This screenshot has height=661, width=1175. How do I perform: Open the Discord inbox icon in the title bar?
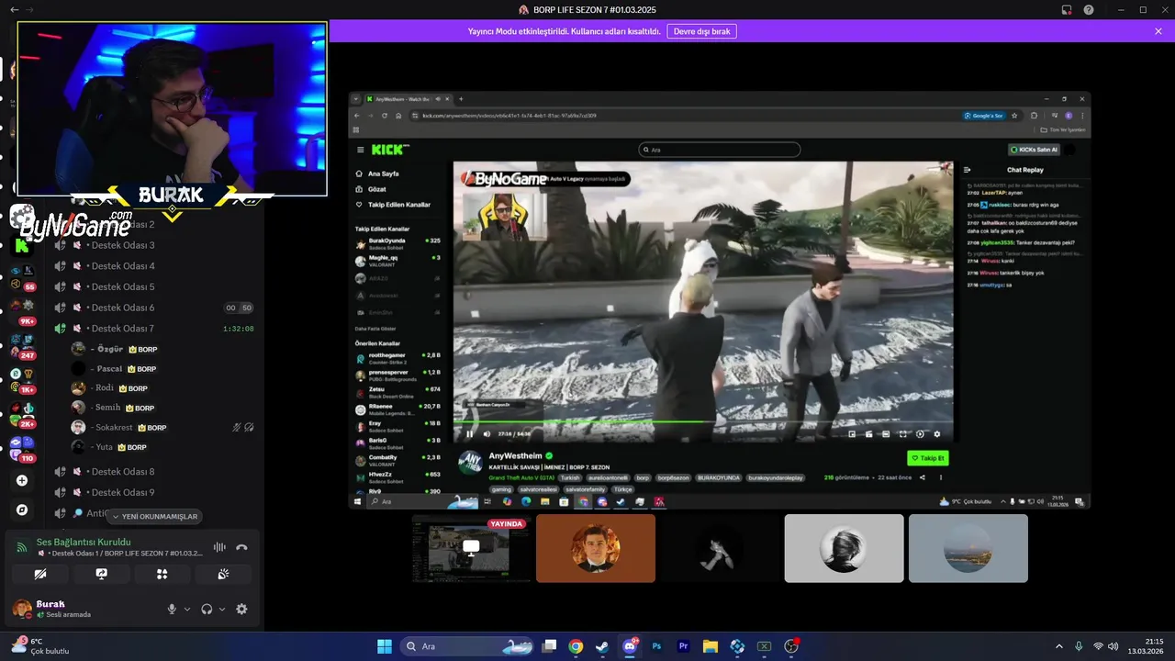[x=1067, y=9]
